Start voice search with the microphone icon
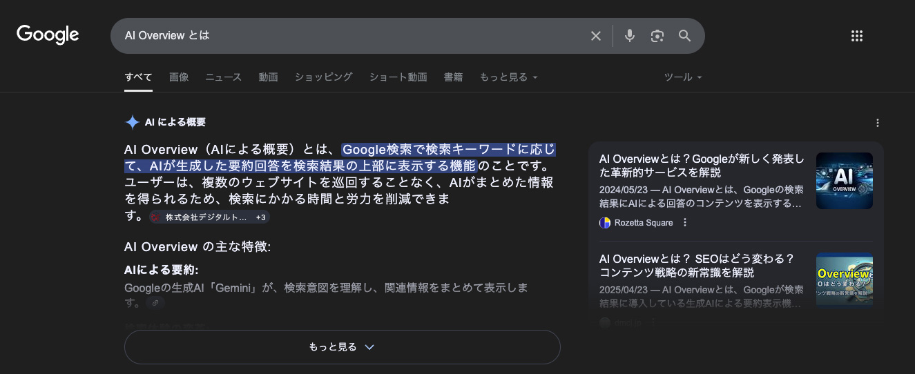915x374 pixels. pos(629,36)
